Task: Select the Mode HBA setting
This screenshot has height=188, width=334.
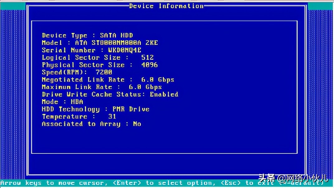Action: coord(62,102)
